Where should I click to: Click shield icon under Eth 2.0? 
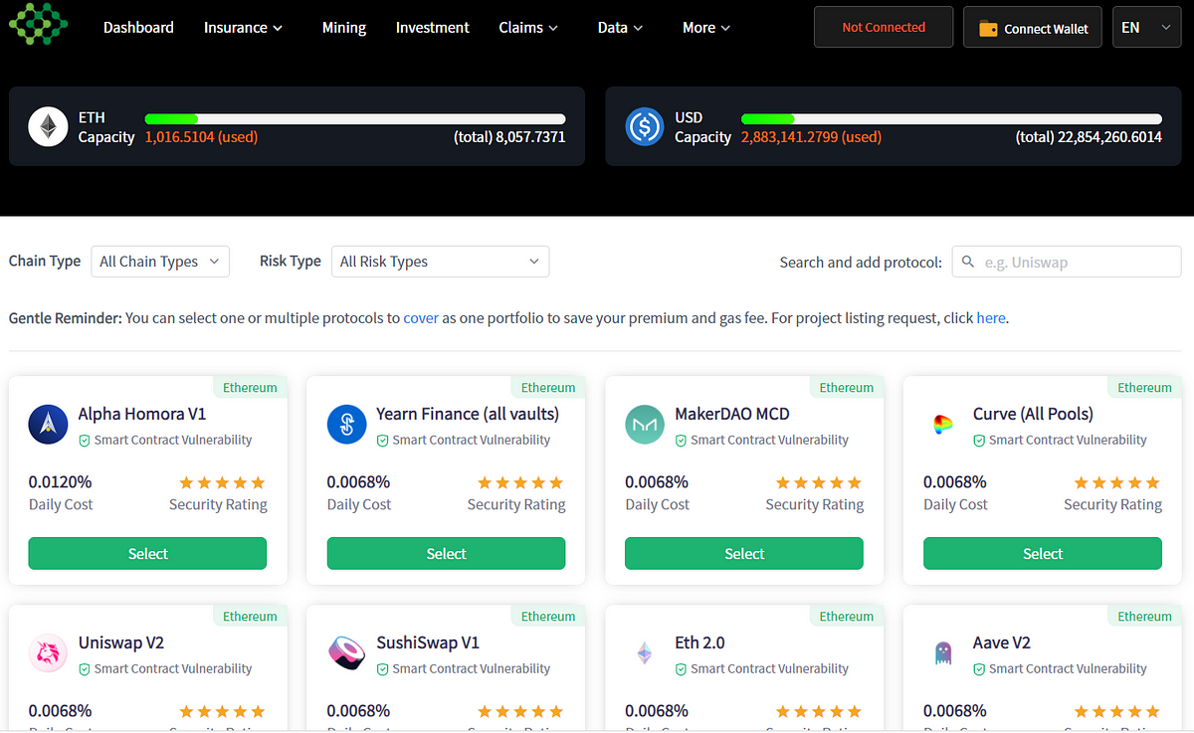tap(682, 669)
